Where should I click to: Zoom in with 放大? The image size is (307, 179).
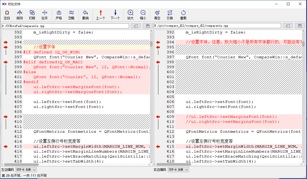(130, 15)
